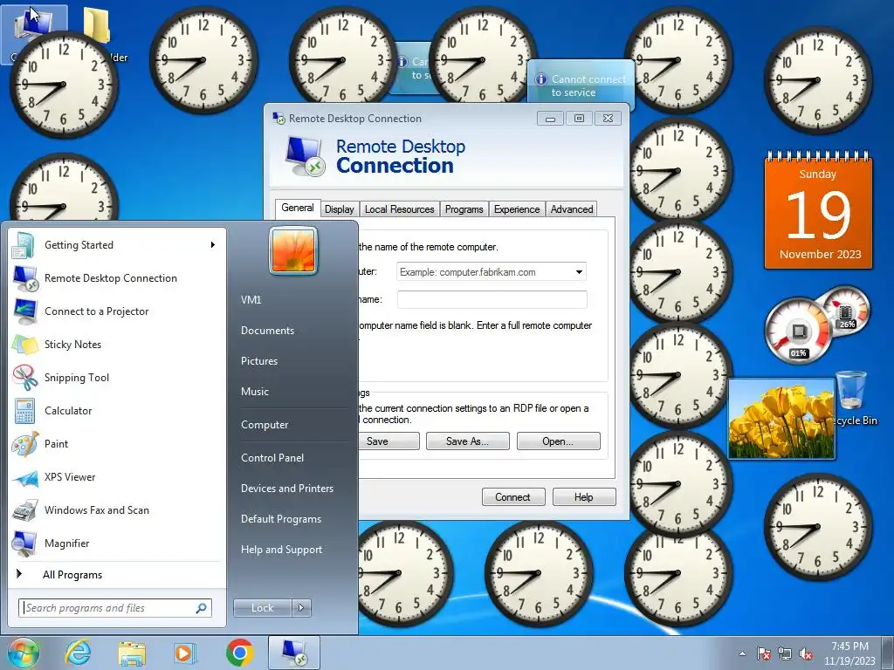Open Connect to a Projector
The width and height of the screenshot is (894, 670).
tap(114, 311)
